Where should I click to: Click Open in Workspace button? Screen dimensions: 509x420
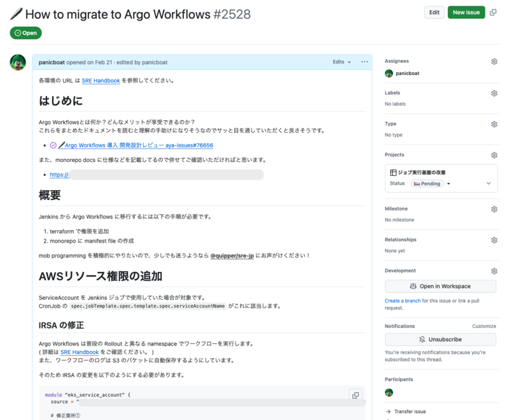point(440,286)
